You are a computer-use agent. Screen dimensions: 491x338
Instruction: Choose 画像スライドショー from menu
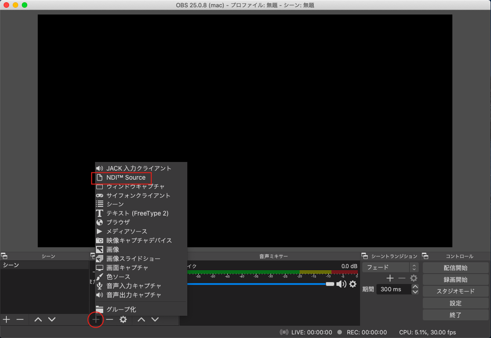(141, 259)
